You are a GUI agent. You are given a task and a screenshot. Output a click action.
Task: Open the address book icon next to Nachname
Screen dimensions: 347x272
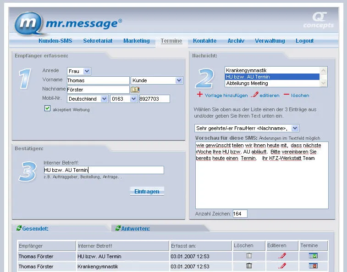(135, 90)
